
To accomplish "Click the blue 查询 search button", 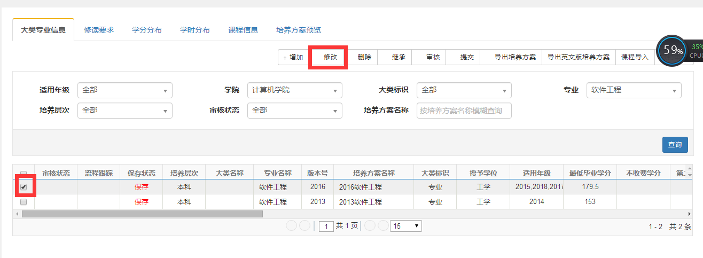I will (675, 145).
